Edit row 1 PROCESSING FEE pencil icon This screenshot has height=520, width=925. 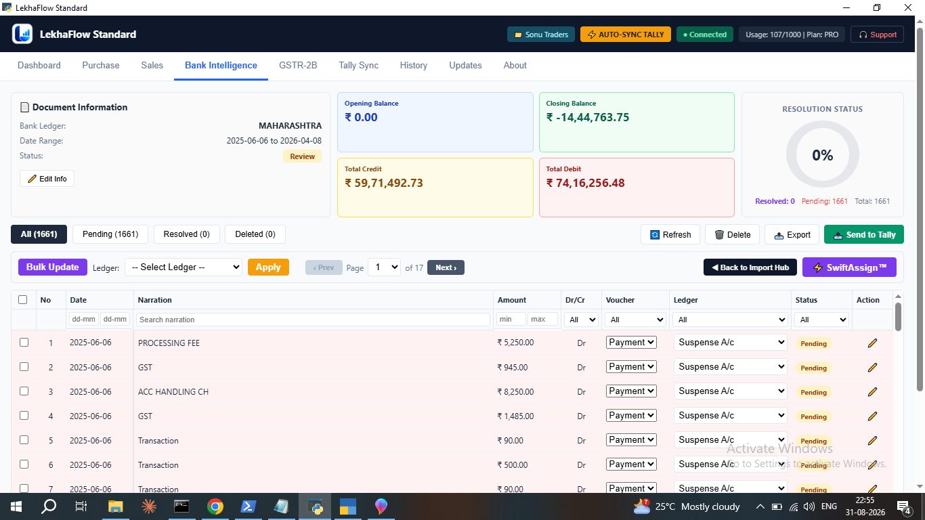[x=872, y=343]
